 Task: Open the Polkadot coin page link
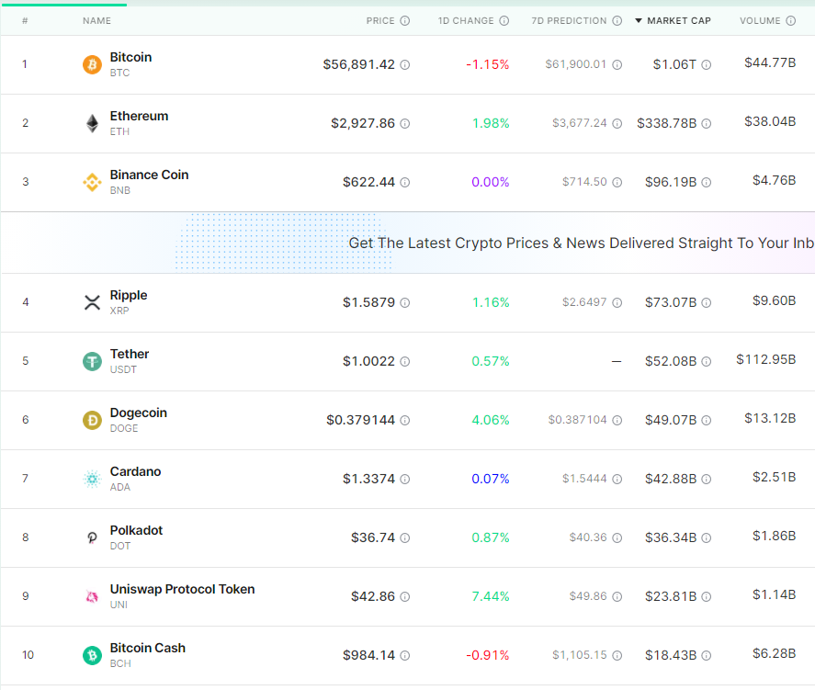pyautogui.click(x=136, y=530)
